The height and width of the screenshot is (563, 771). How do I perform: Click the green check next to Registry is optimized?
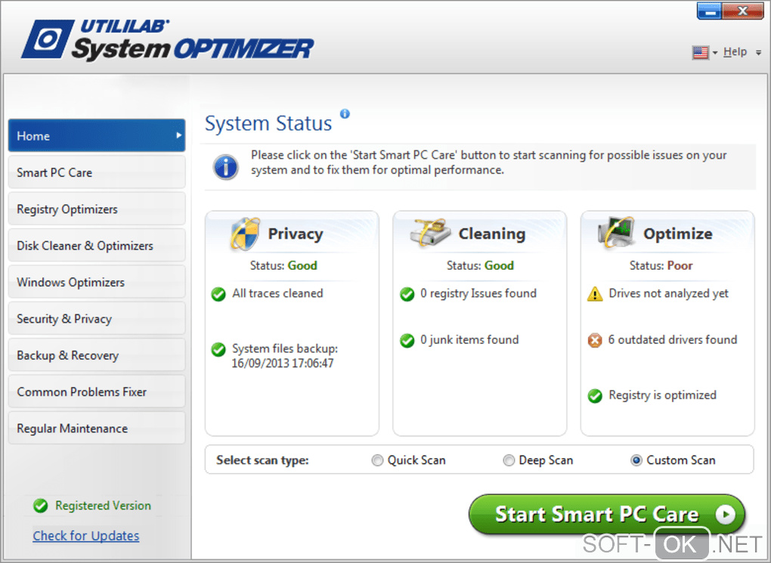click(595, 396)
